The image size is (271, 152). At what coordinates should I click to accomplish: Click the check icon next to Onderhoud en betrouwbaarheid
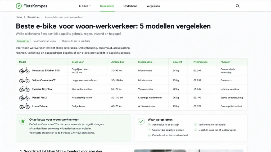click(149, 135)
